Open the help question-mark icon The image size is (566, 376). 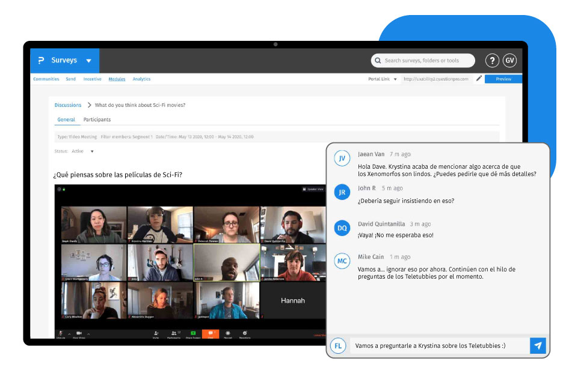coord(492,61)
